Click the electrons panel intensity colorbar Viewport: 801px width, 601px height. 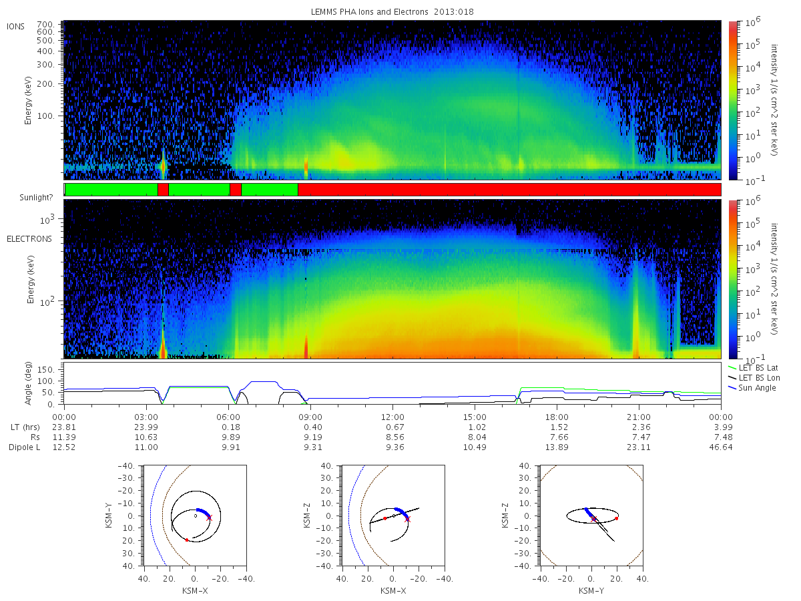tap(732, 278)
